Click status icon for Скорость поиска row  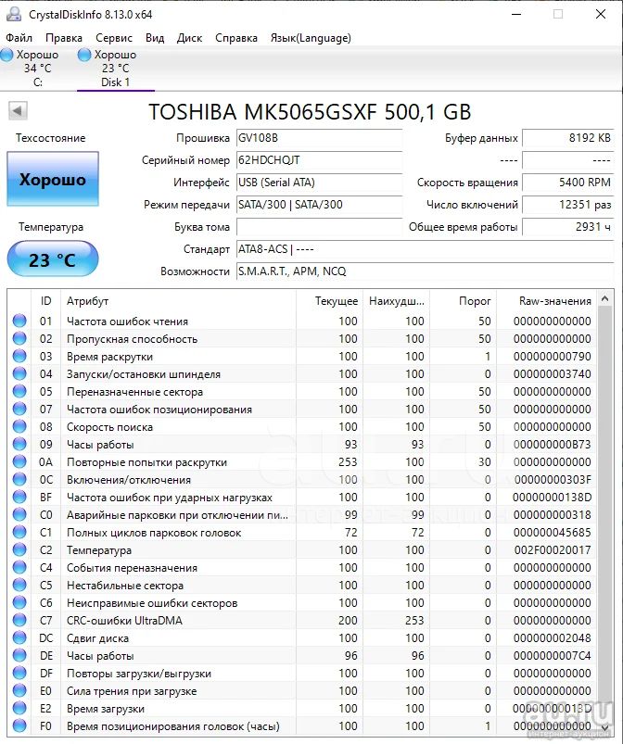pos(19,426)
